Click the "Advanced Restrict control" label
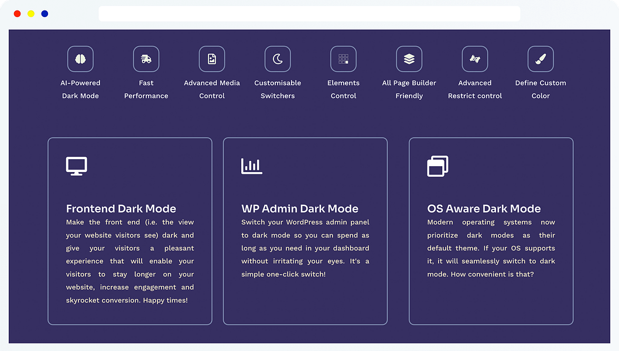The height and width of the screenshot is (351, 619). click(x=475, y=89)
